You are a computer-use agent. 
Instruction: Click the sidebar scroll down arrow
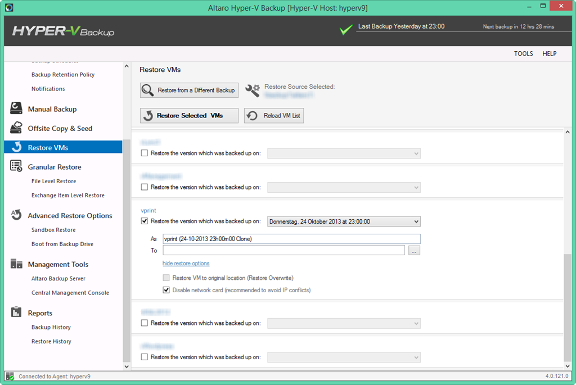tap(127, 366)
